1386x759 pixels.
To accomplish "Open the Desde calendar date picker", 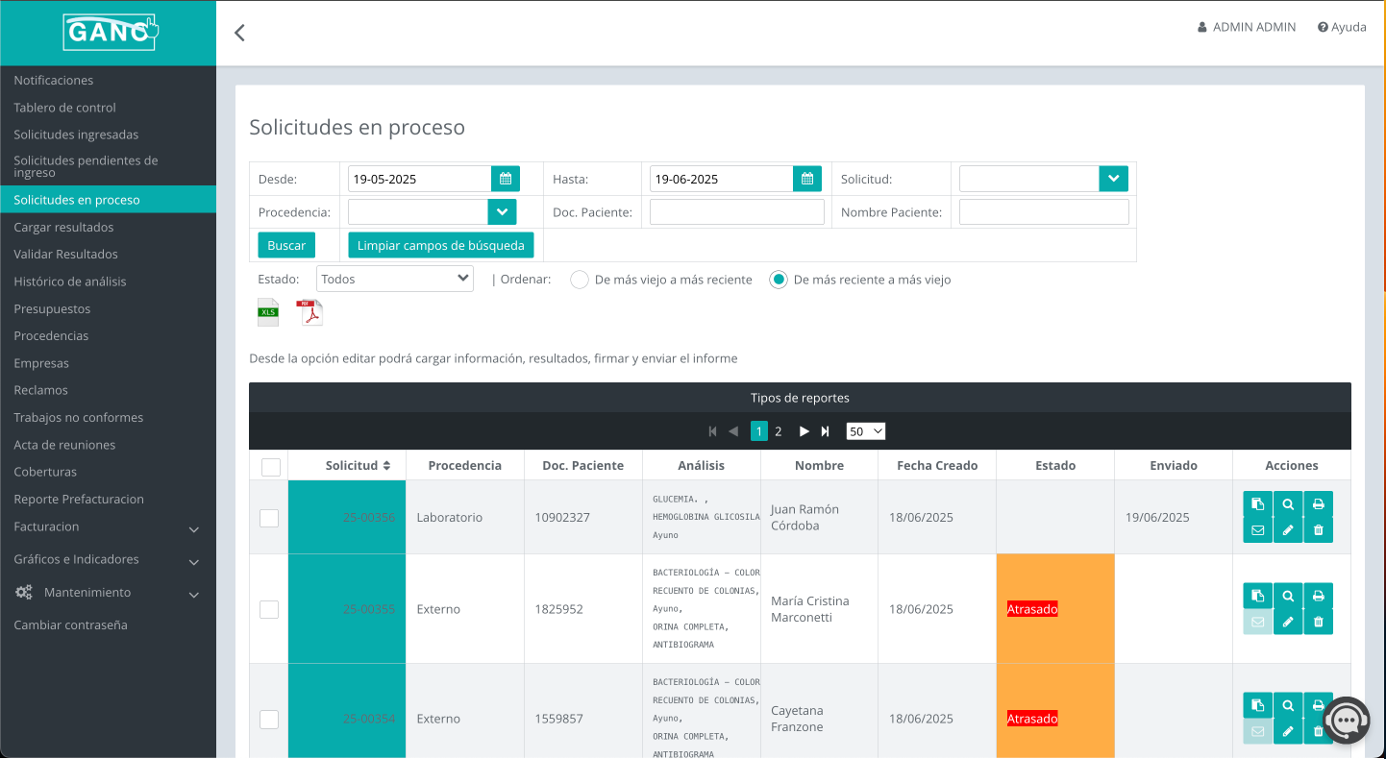I will (506, 178).
